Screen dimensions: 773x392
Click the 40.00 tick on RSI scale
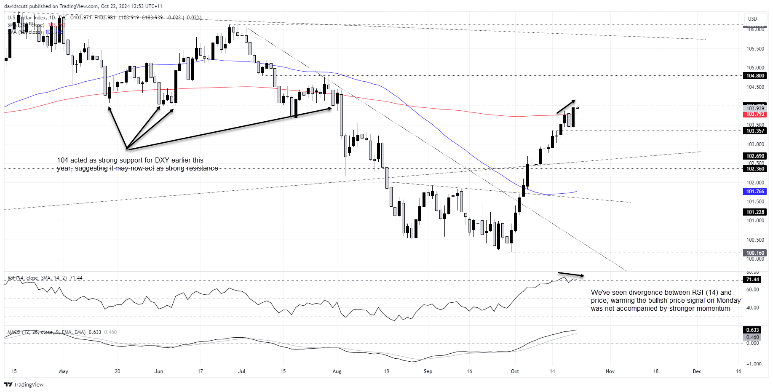pos(752,308)
